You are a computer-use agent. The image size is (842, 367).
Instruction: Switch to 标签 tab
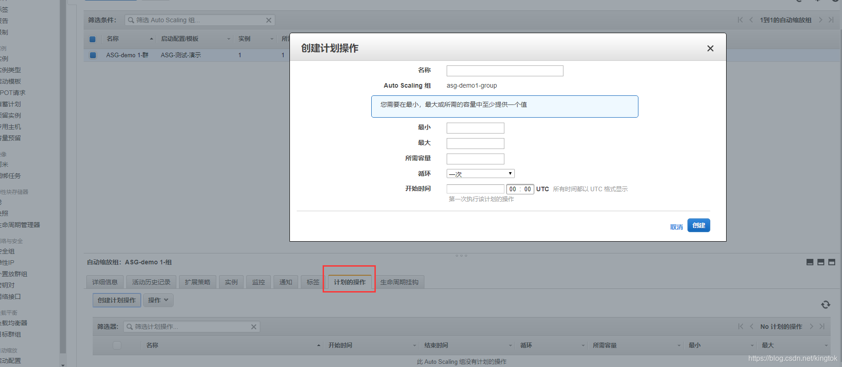click(313, 282)
